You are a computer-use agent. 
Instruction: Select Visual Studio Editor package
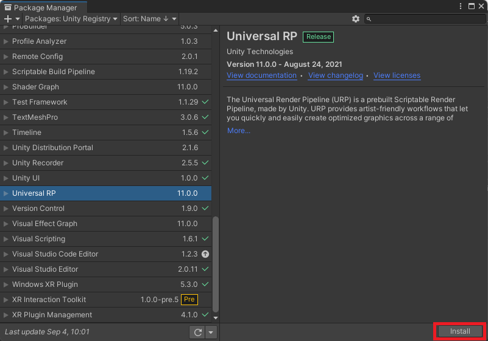105,269
